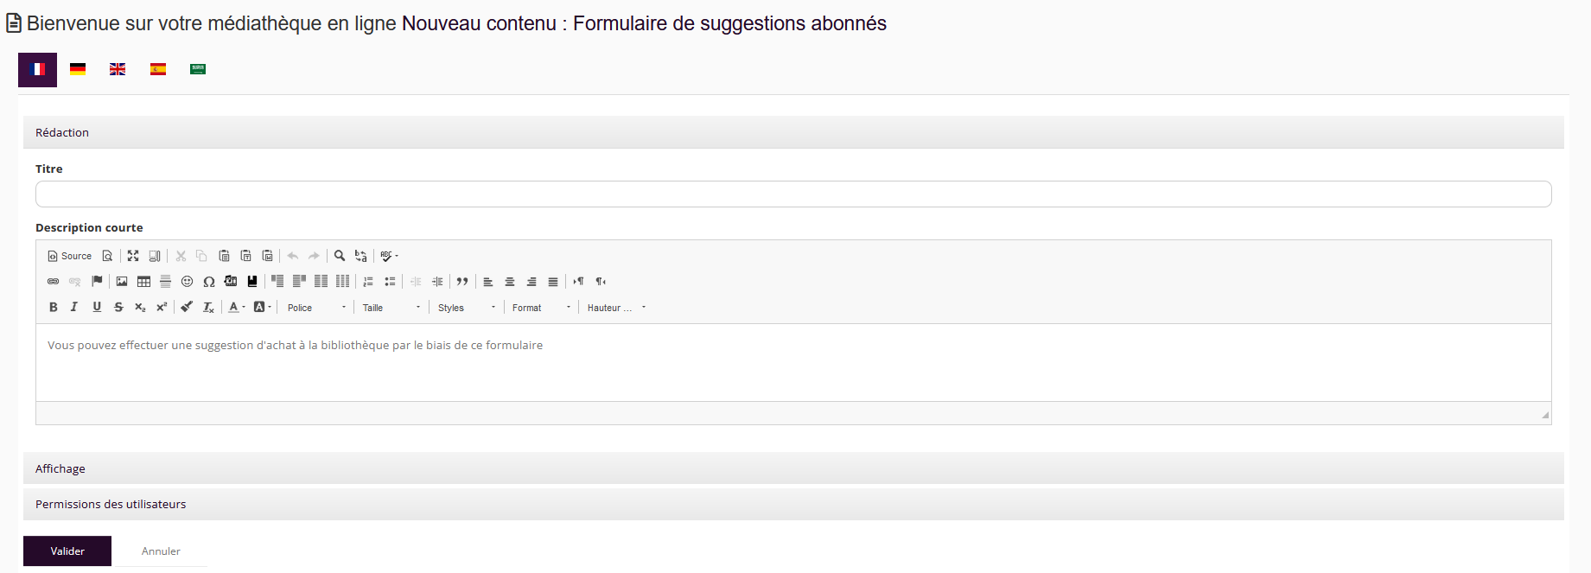1591x573 pixels.
Task: Open the Police font dropdown
Action: [316, 308]
